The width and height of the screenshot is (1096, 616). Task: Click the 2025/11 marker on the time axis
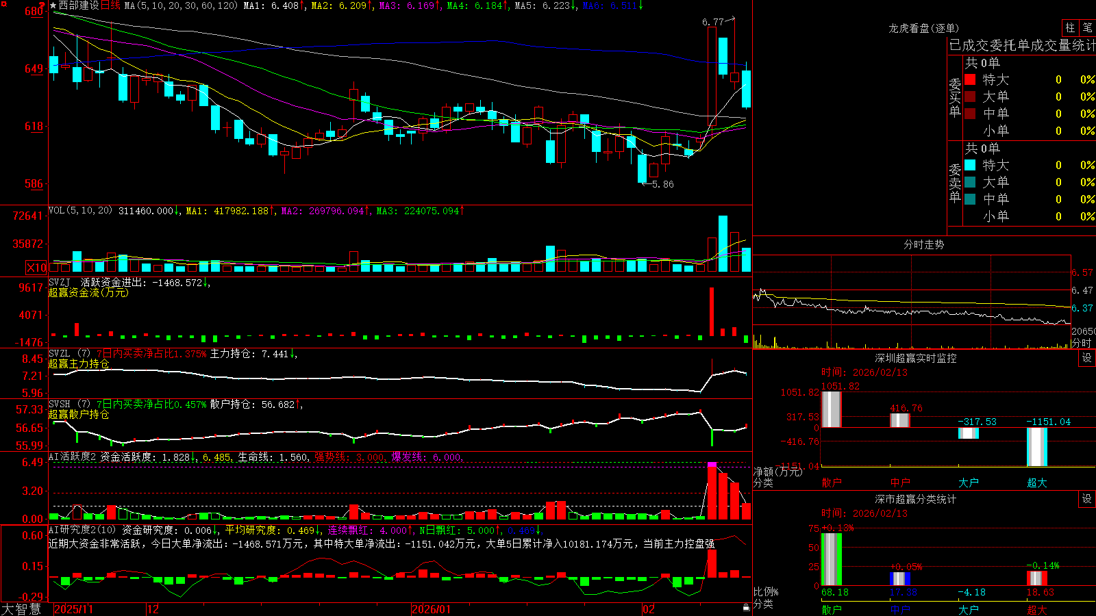73,609
